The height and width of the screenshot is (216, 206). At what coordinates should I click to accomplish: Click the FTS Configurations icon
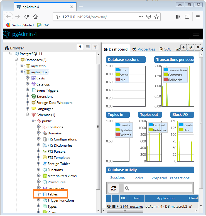[45, 139]
